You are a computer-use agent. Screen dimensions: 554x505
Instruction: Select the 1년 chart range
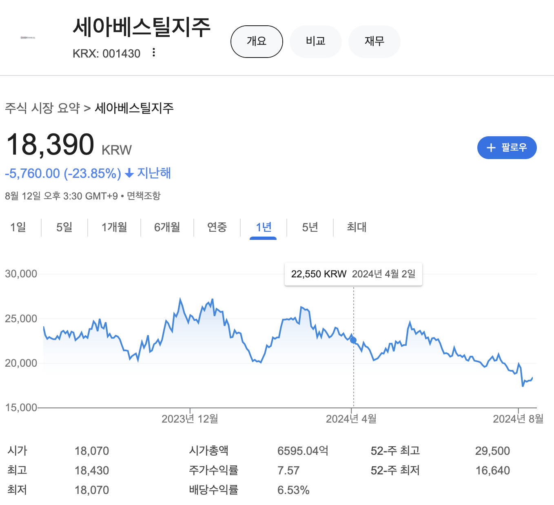click(264, 227)
